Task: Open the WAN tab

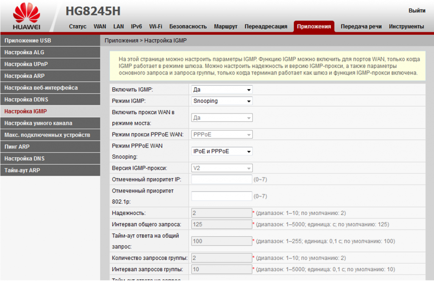Action: [x=100, y=27]
